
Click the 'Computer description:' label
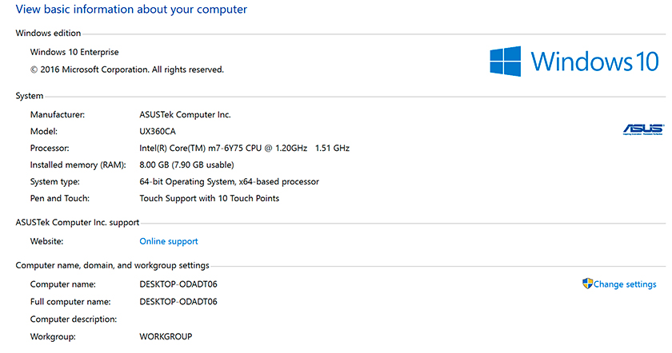click(74, 319)
